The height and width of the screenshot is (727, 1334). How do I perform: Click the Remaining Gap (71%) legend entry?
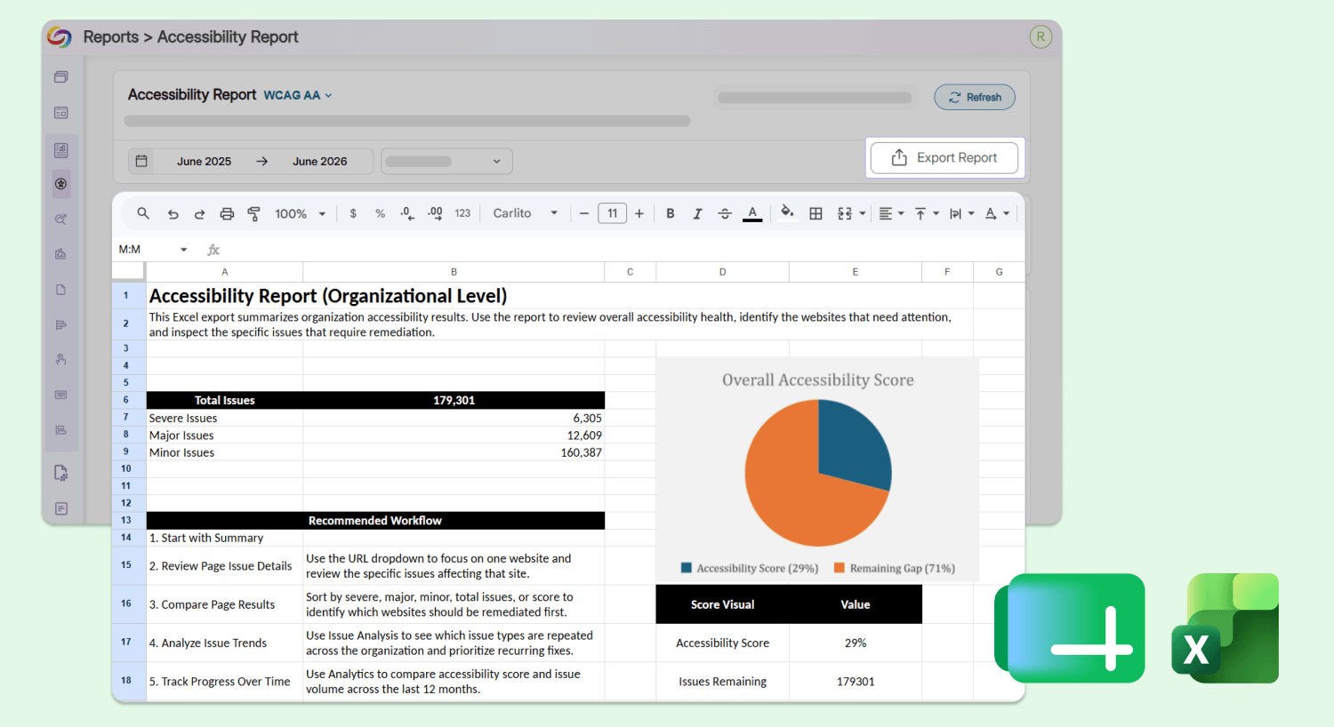[x=894, y=568]
